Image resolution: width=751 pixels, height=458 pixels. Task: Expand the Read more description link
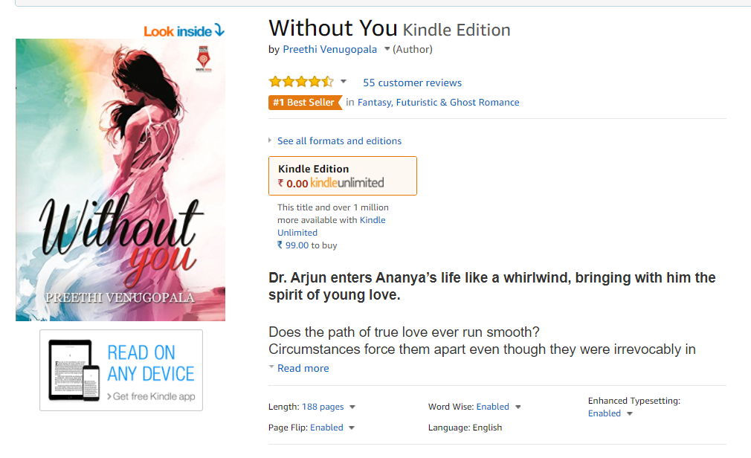coord(303,369)
